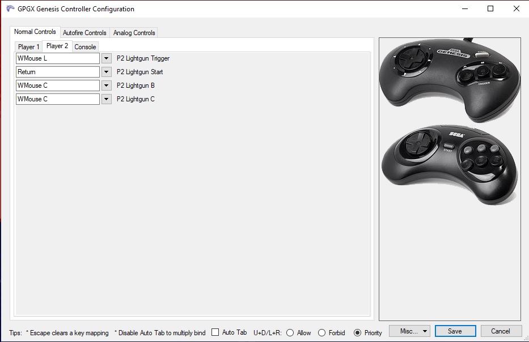
Task: Click the P2 Lightgun Trigger label
Action: [143, 58]
